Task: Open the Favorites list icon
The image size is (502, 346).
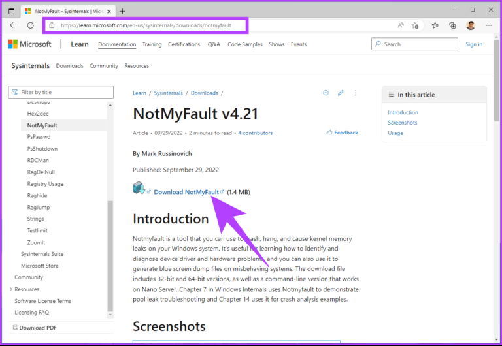Action: (x=435, y=25)
